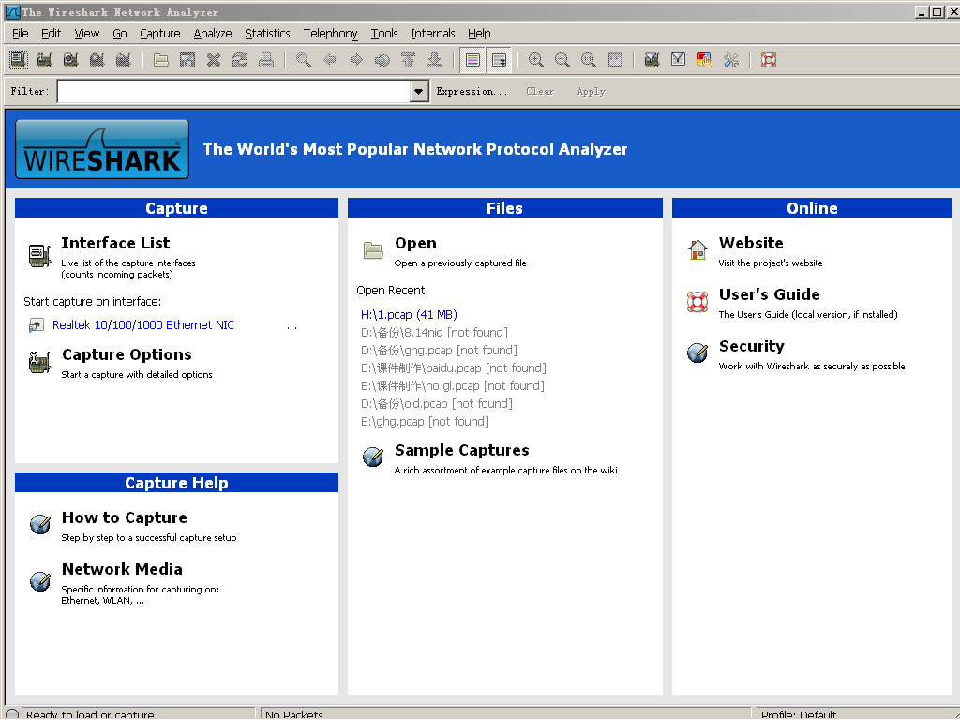The image size is (960, 720).
Task: Open the User's Guide link
Action: pyautogui.click(x=769, y=294)
